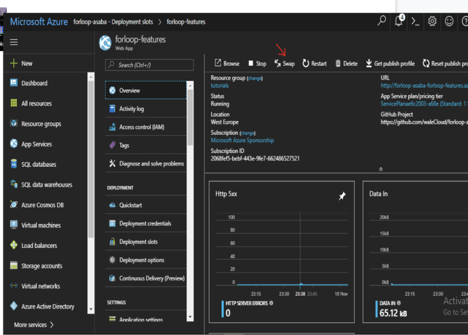Open the notifications bell
This screenshot has height=335, width=468.
[x=399, y=21]
